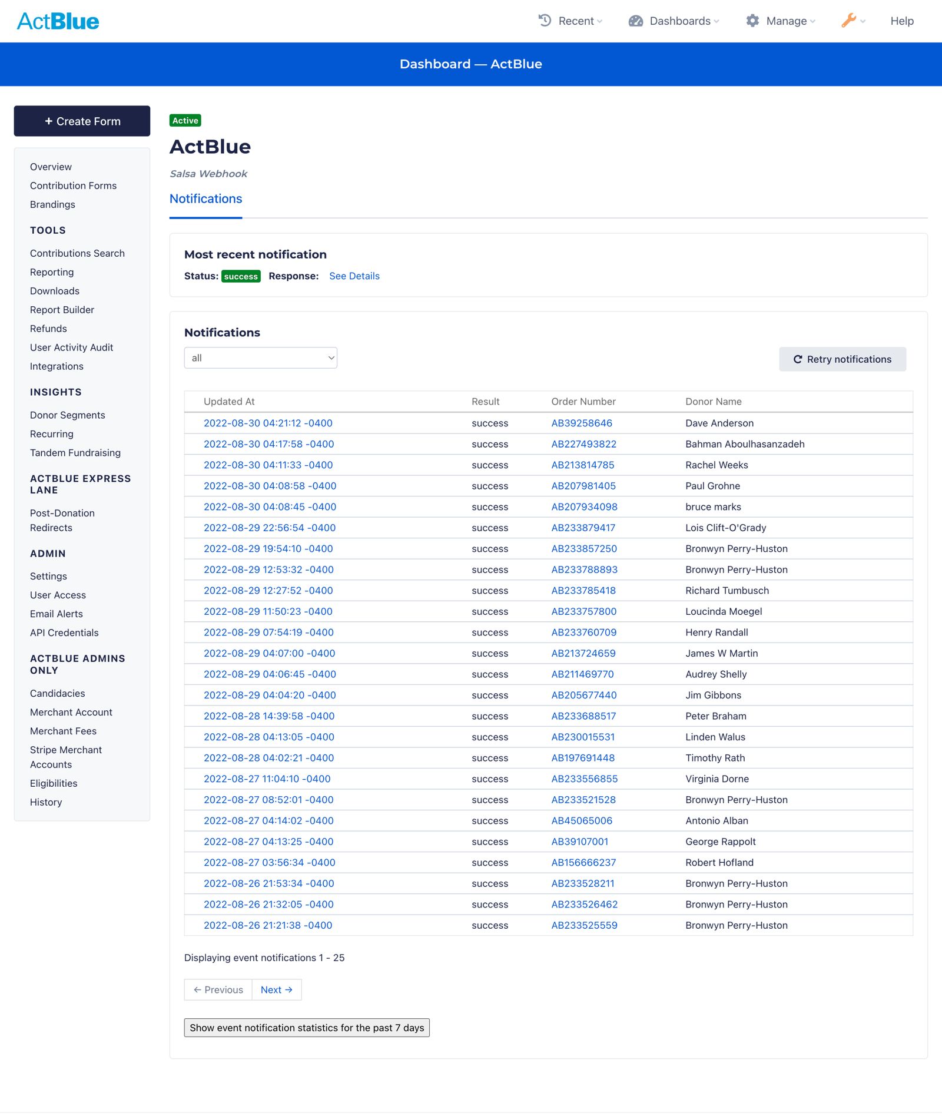The height and width of the screenshot is (1116, 942).
Task: Go to Next page of notifications
Action: click(276, 990)
